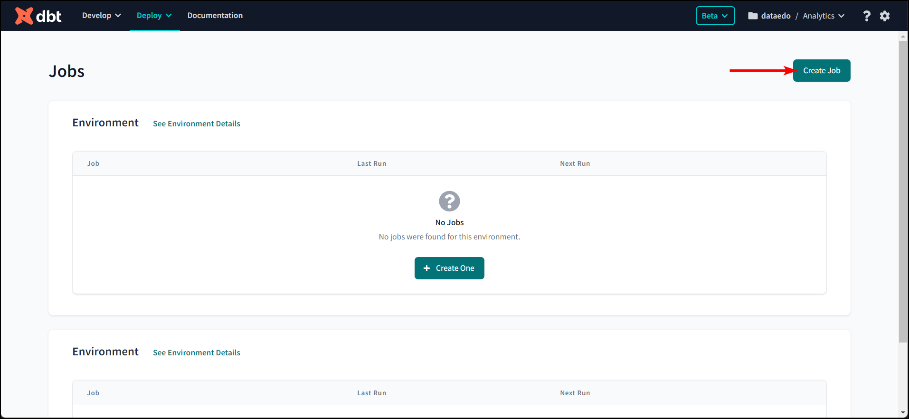Image resolution: width=909 pixels, height=419 pixels.
Task: Click the Create One button
Action: pyautogui.click(x=449, y=268)
